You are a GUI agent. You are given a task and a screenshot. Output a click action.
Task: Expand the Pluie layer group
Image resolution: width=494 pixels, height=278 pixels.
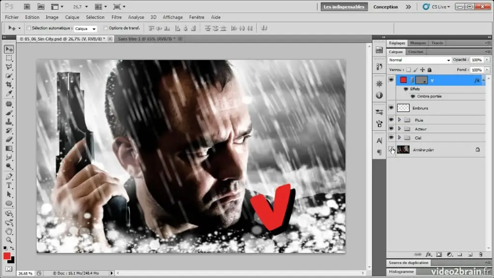point(399,120)
